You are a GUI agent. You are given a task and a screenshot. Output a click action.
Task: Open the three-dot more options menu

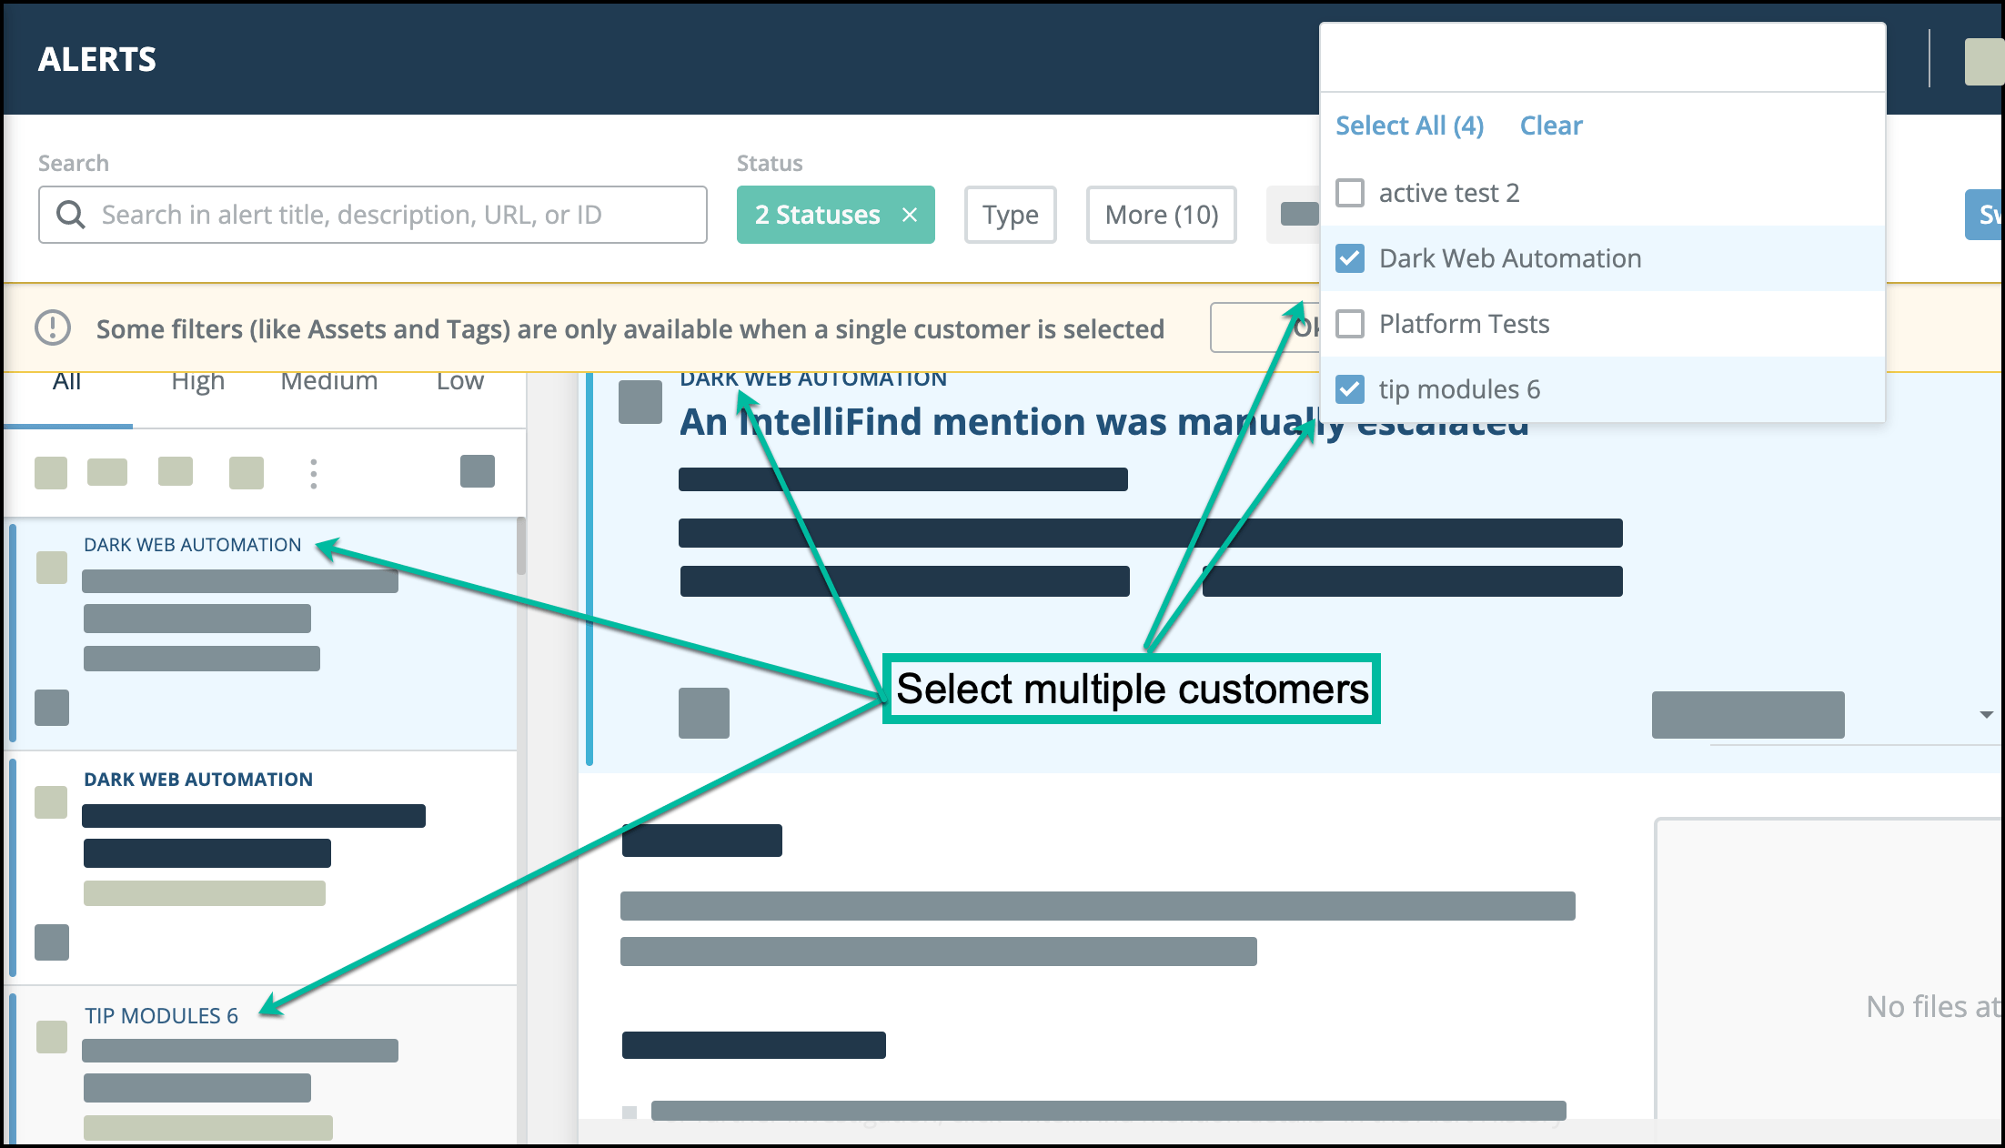click(x=314, y=474)
